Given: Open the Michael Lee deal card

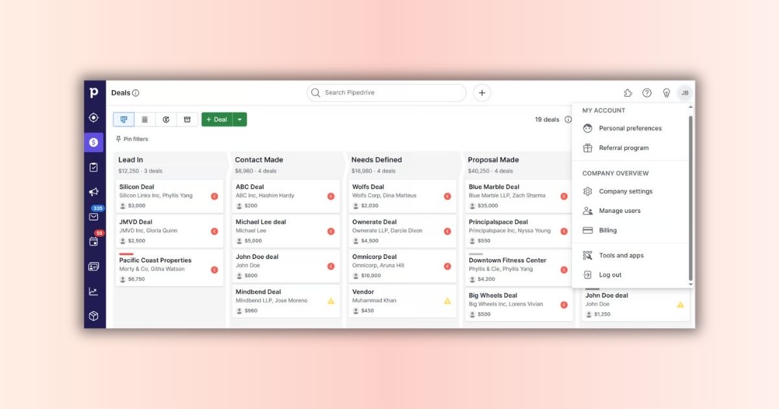Looking at the screenshot, I should 286,231.
